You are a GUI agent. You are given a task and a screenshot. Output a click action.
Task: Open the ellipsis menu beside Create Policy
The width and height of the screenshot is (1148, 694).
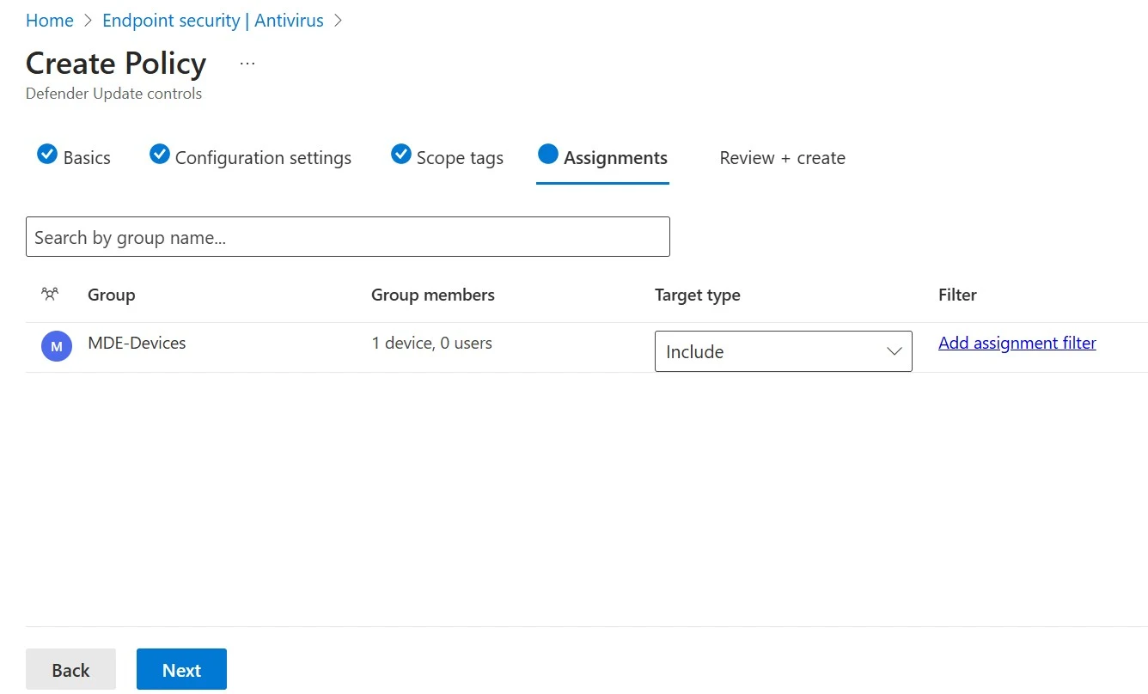247,64
